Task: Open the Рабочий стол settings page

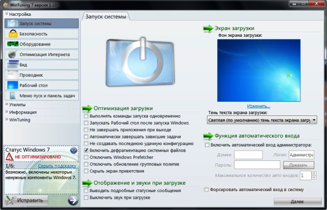Action: coord(41,85)
